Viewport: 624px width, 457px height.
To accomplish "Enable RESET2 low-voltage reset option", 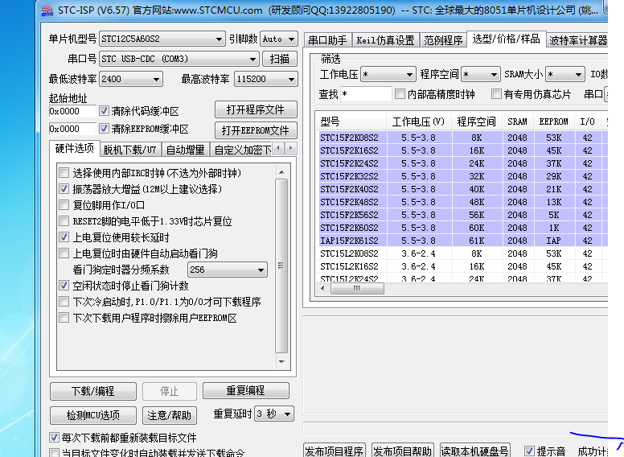I will point(64,221).
